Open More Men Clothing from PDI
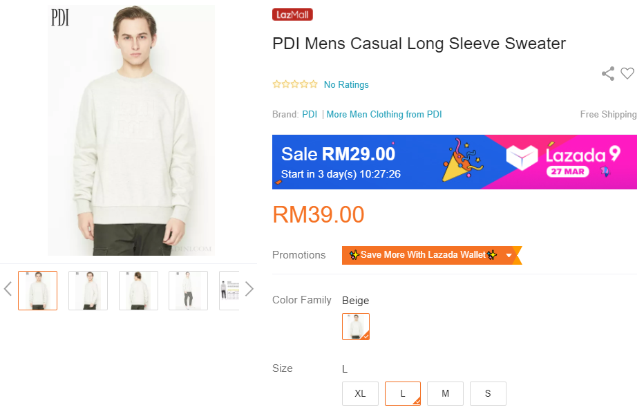Viewport: 644px width, 414px height. pyautogui.click(x=384, y=114)
